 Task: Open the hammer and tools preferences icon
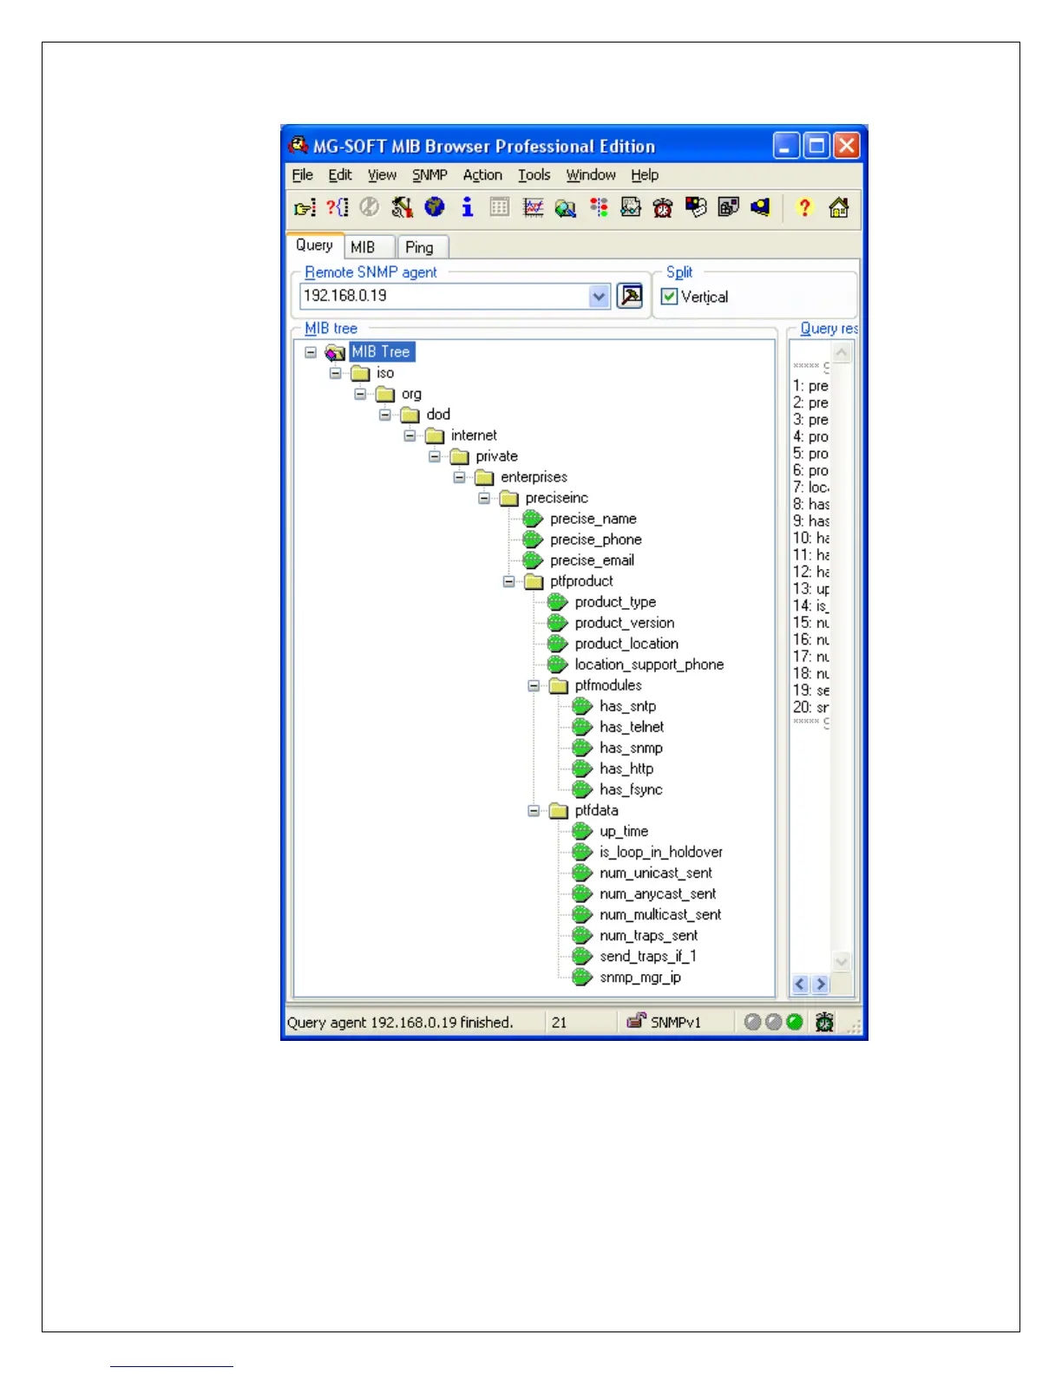tap(402, 207)
